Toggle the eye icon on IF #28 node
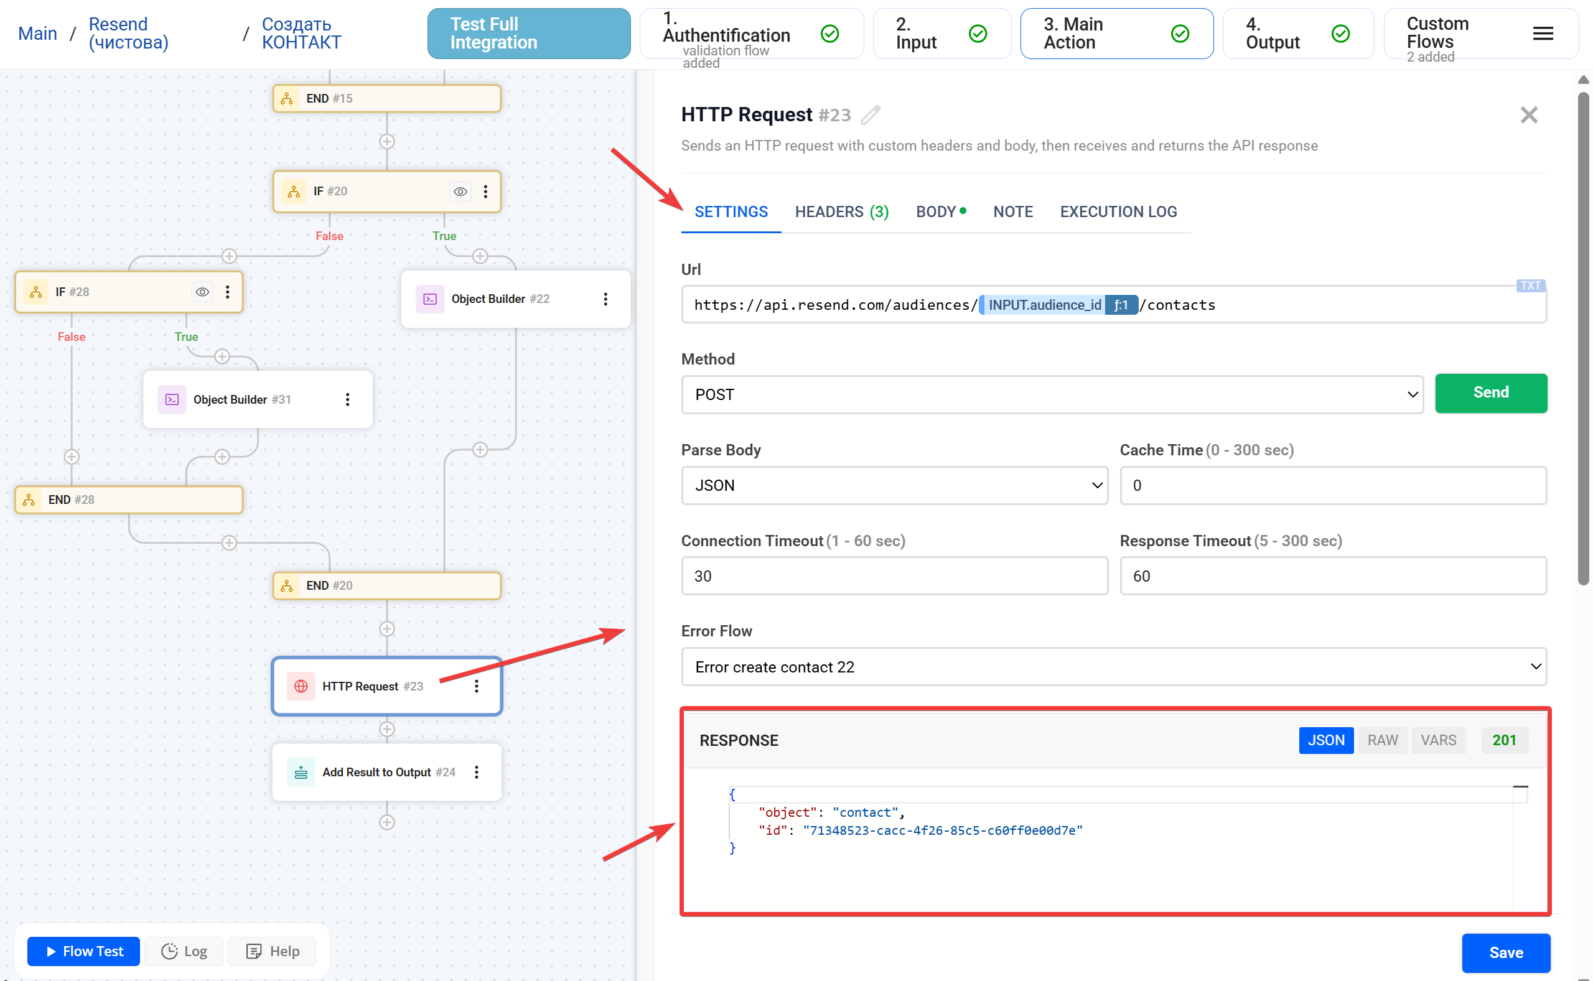 (x=202, y=292)
